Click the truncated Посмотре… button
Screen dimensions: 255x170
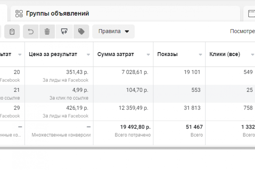[242, 31]
